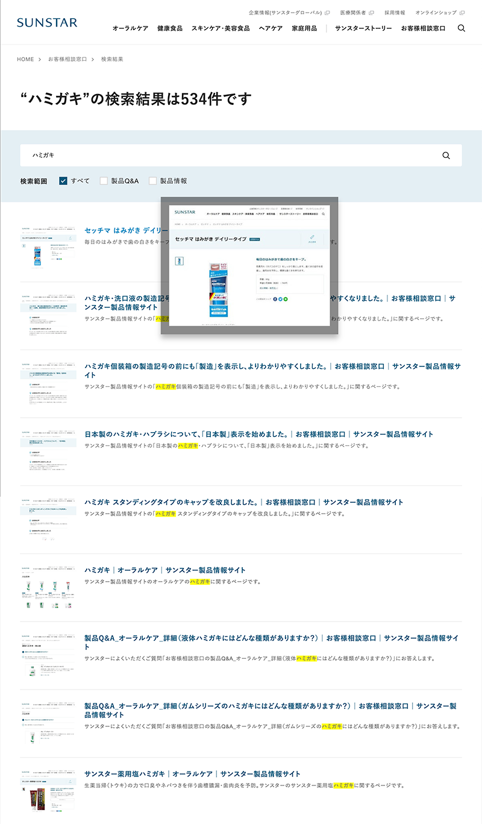482x824 pixels.
Task: Click the 検索結果 breadcrumb text
Action: click(x=112, y=59)
